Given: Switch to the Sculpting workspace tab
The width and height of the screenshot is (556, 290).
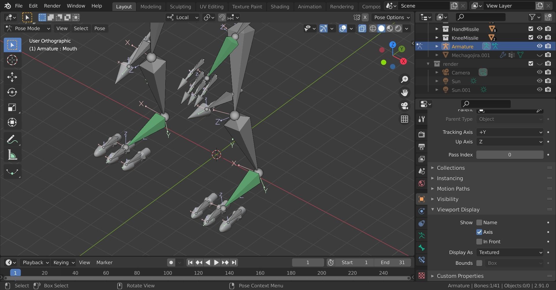Looking at the screenshot, I should pos(180,6).
